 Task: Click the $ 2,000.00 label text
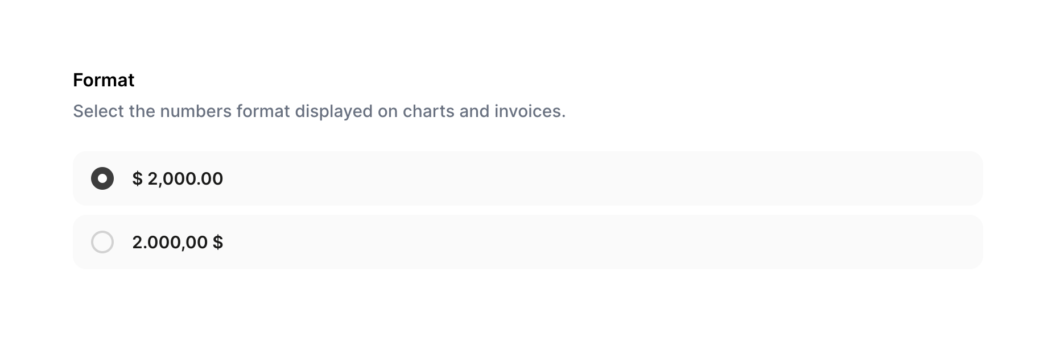[178, 178]
